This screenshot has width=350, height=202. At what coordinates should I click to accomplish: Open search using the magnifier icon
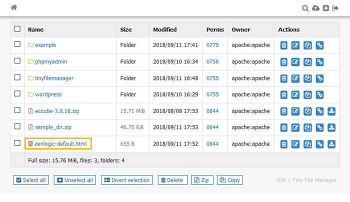[x=305, y=8]
